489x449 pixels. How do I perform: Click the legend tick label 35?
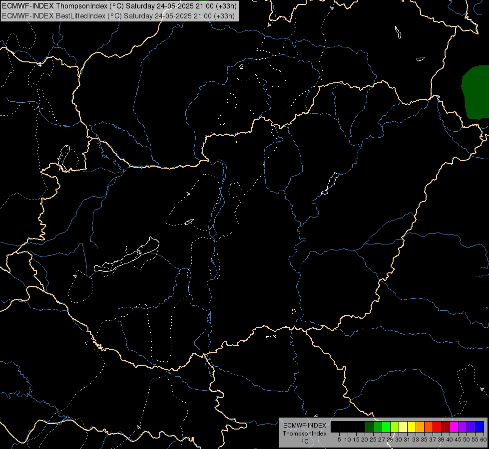pos(424,440)
